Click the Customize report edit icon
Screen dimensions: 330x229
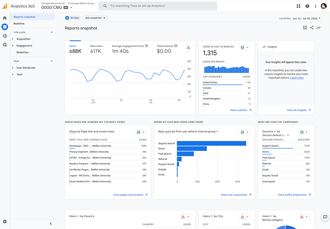click(x=305, y=28)
